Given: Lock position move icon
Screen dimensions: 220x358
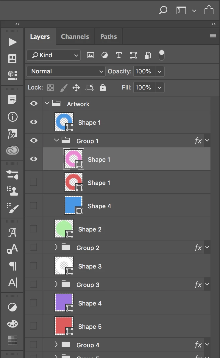Looking at the screenshot, I should click(76, 88).
